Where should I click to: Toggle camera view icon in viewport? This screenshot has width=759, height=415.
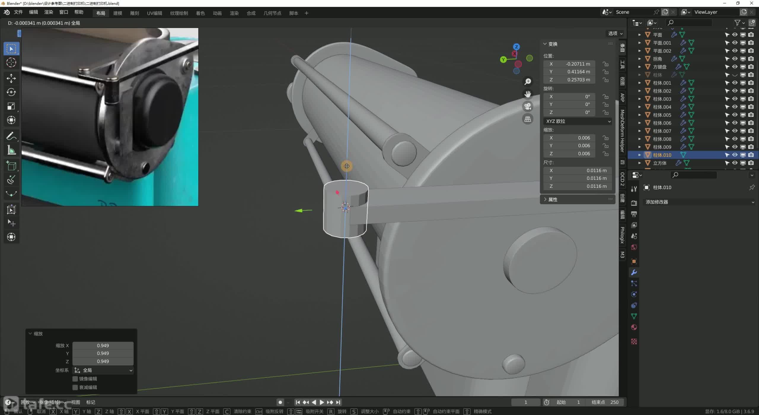point(527,107)
